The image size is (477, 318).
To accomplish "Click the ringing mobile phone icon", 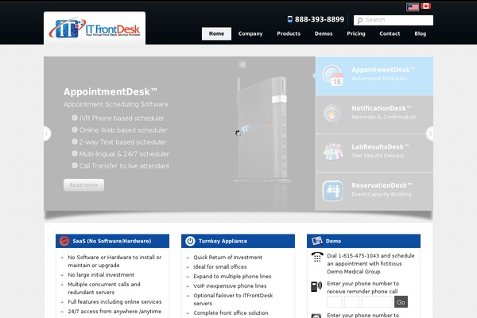I will click(x=316, y=286).
